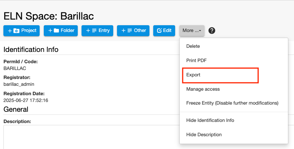The image size is (294, 149).
Task: Select Freeze Entity menu entry
Action: [234, 103]
